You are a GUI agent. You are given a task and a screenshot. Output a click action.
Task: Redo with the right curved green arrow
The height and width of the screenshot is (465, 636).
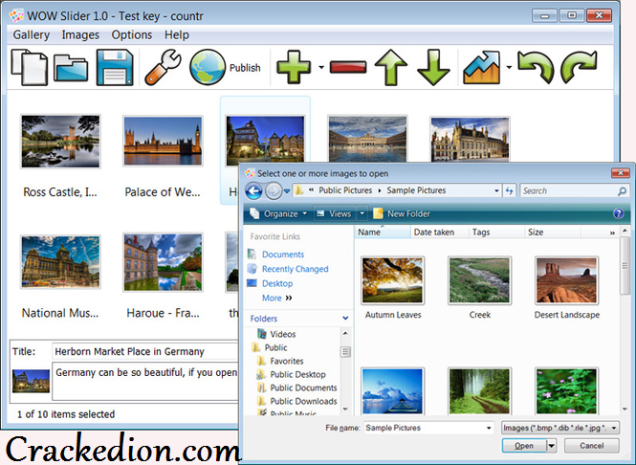[x=579, y=67]
